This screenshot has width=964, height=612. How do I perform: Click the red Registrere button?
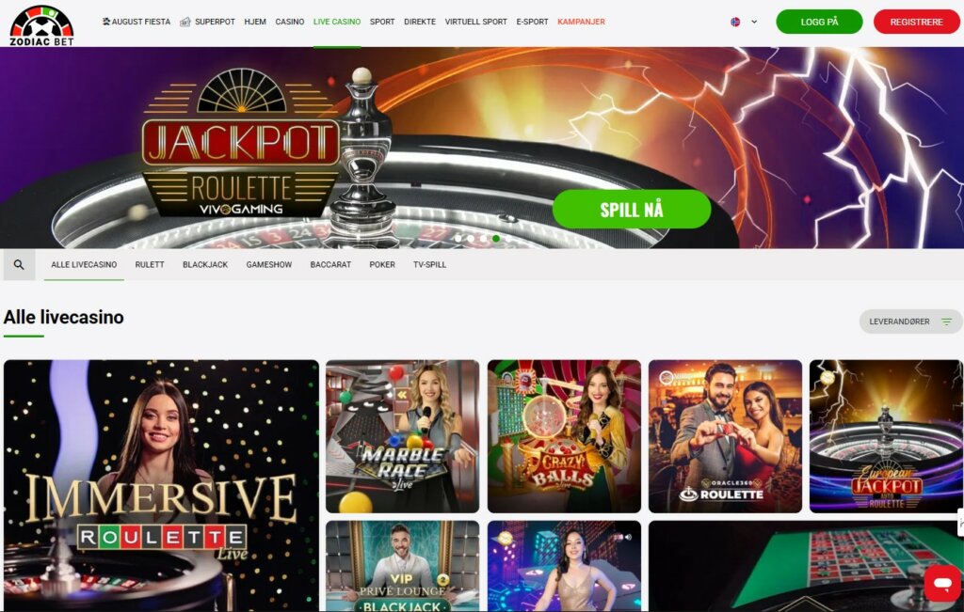coord(916,22)
